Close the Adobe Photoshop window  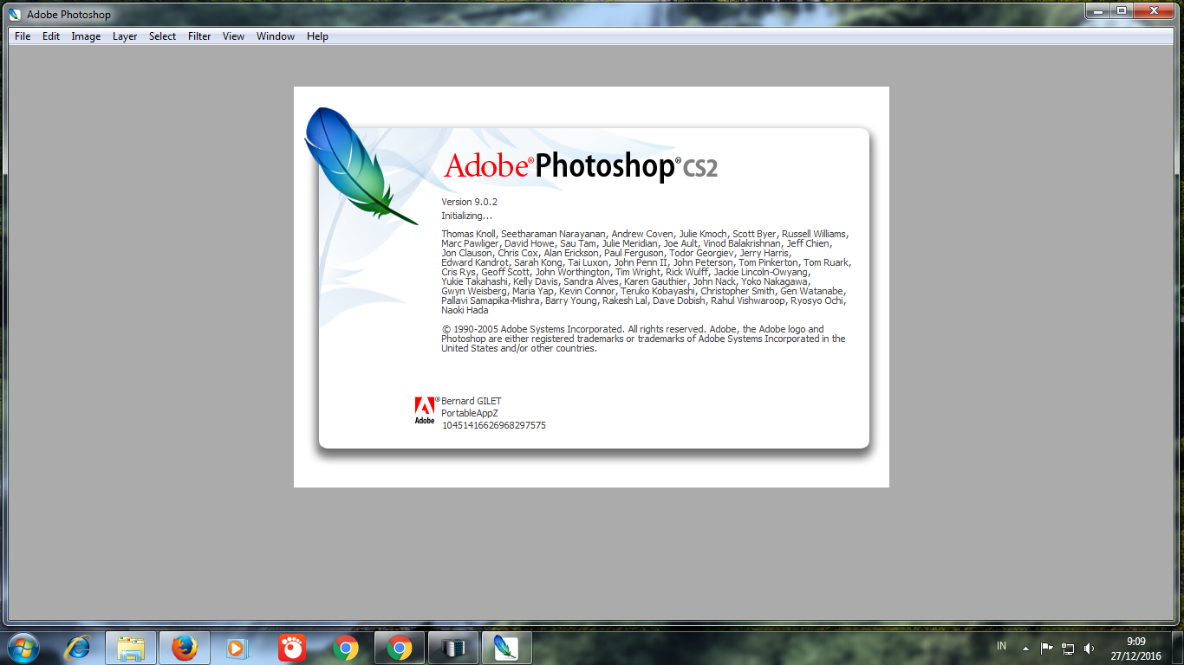point(1155,10)
